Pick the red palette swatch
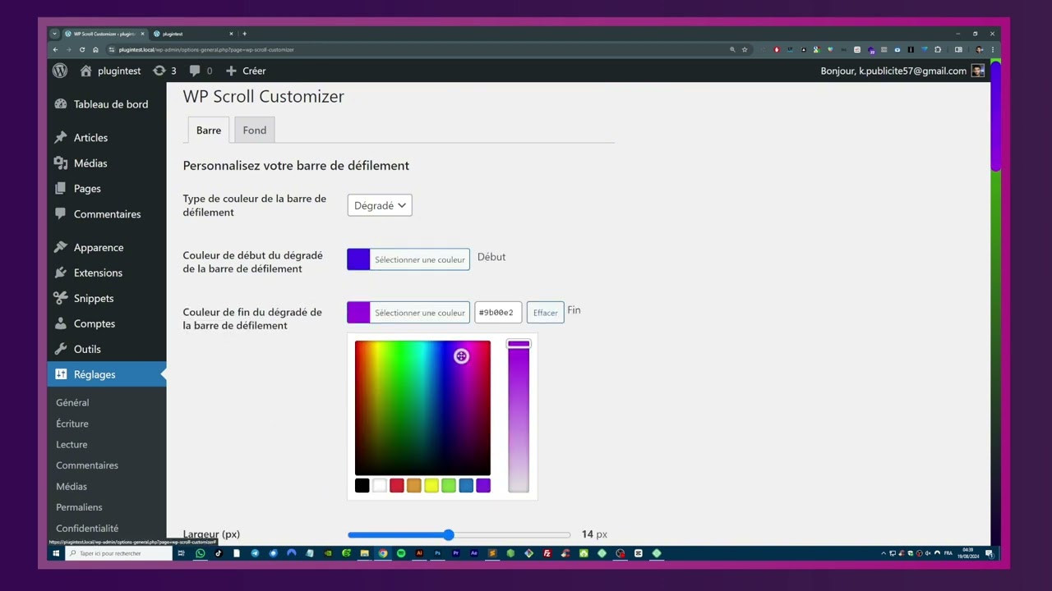This screenshot has height=591, width=1052. pyautogui.click(x=397, y=486)
